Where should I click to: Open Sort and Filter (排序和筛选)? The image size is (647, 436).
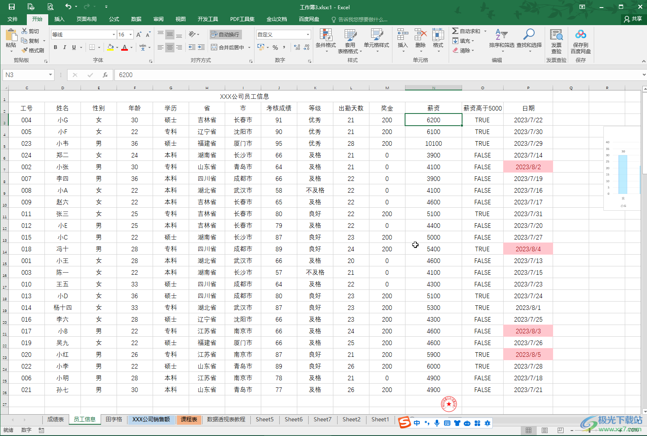pyautogui.click(x=501, y=40)
